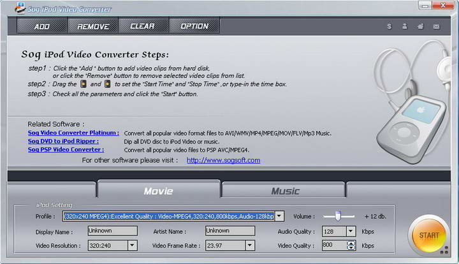Start conversion with the START button
The height and width of the screenshot is (264, 459).
(x=429, y=235)
